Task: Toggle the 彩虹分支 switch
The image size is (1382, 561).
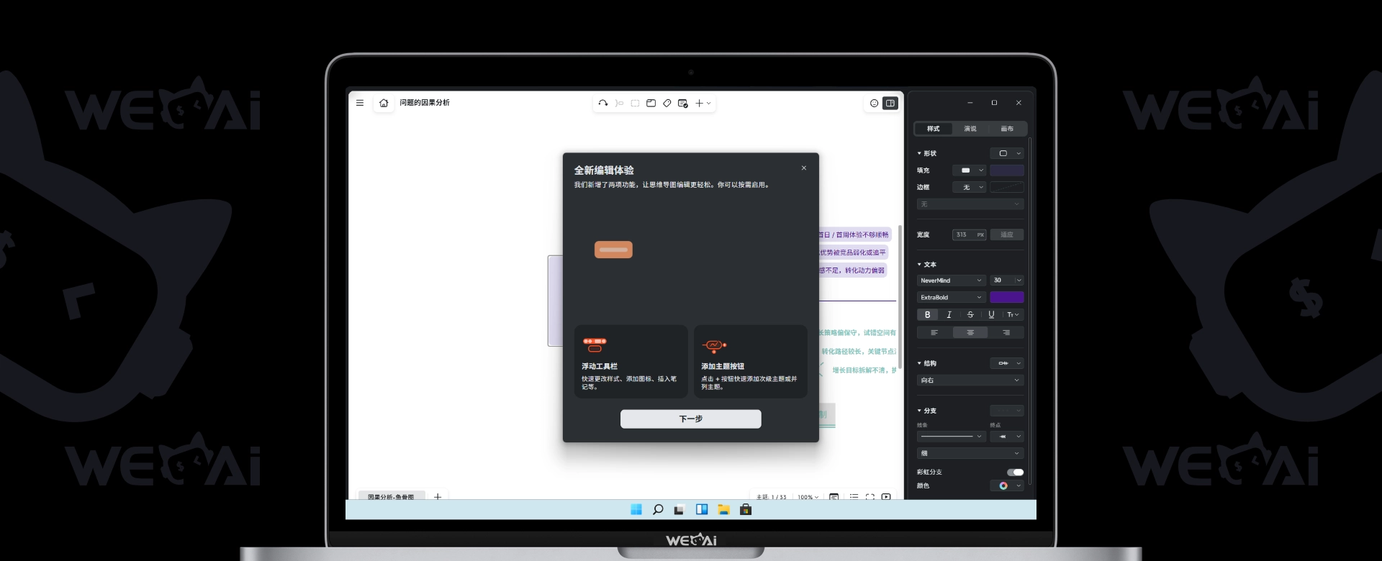Action: click(1016, 473)
